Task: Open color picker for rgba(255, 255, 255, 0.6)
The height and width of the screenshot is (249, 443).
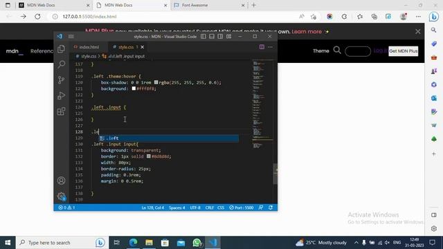Action: (x=156, y=82)
